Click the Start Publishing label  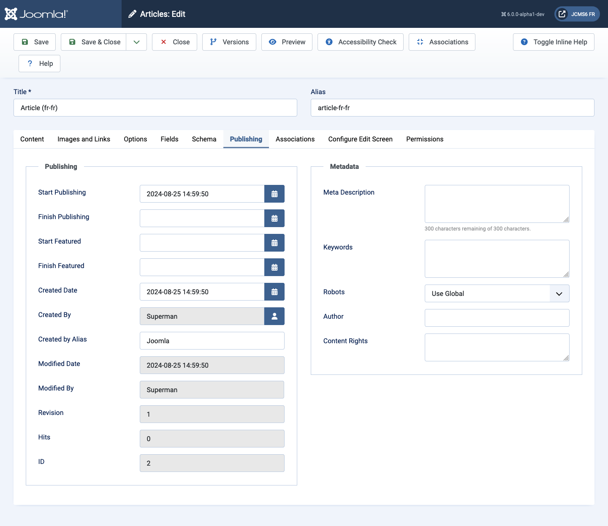tap(62, 192)
